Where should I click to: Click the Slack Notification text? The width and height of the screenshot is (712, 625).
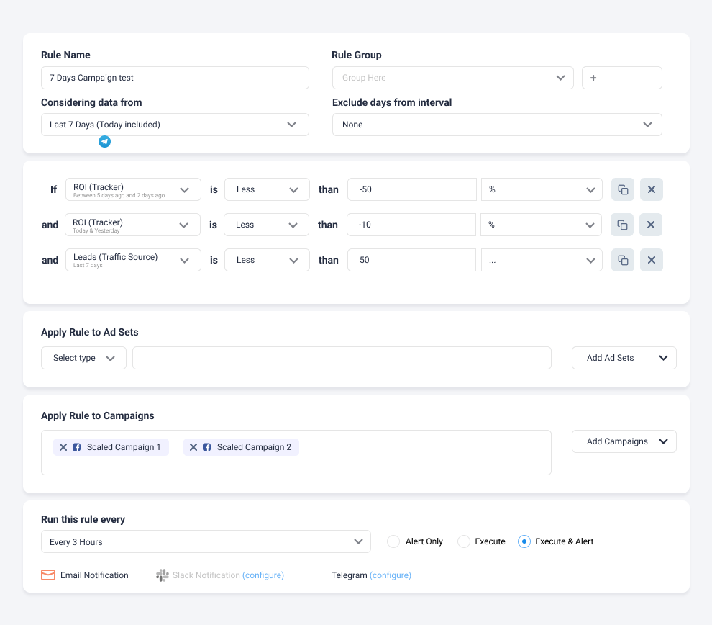point(206,575)
